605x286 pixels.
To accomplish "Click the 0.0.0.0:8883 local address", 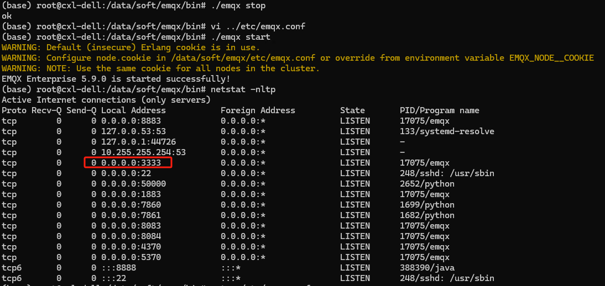I will [x=131, y=121].
